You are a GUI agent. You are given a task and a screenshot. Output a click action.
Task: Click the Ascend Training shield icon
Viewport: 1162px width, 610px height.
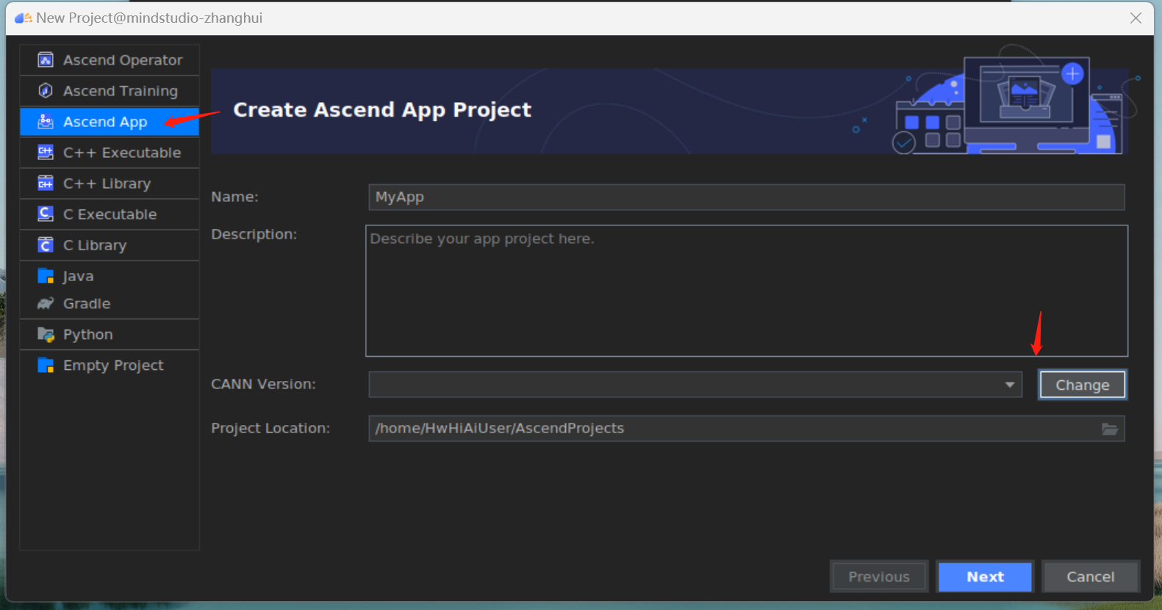tap(46, 91)
